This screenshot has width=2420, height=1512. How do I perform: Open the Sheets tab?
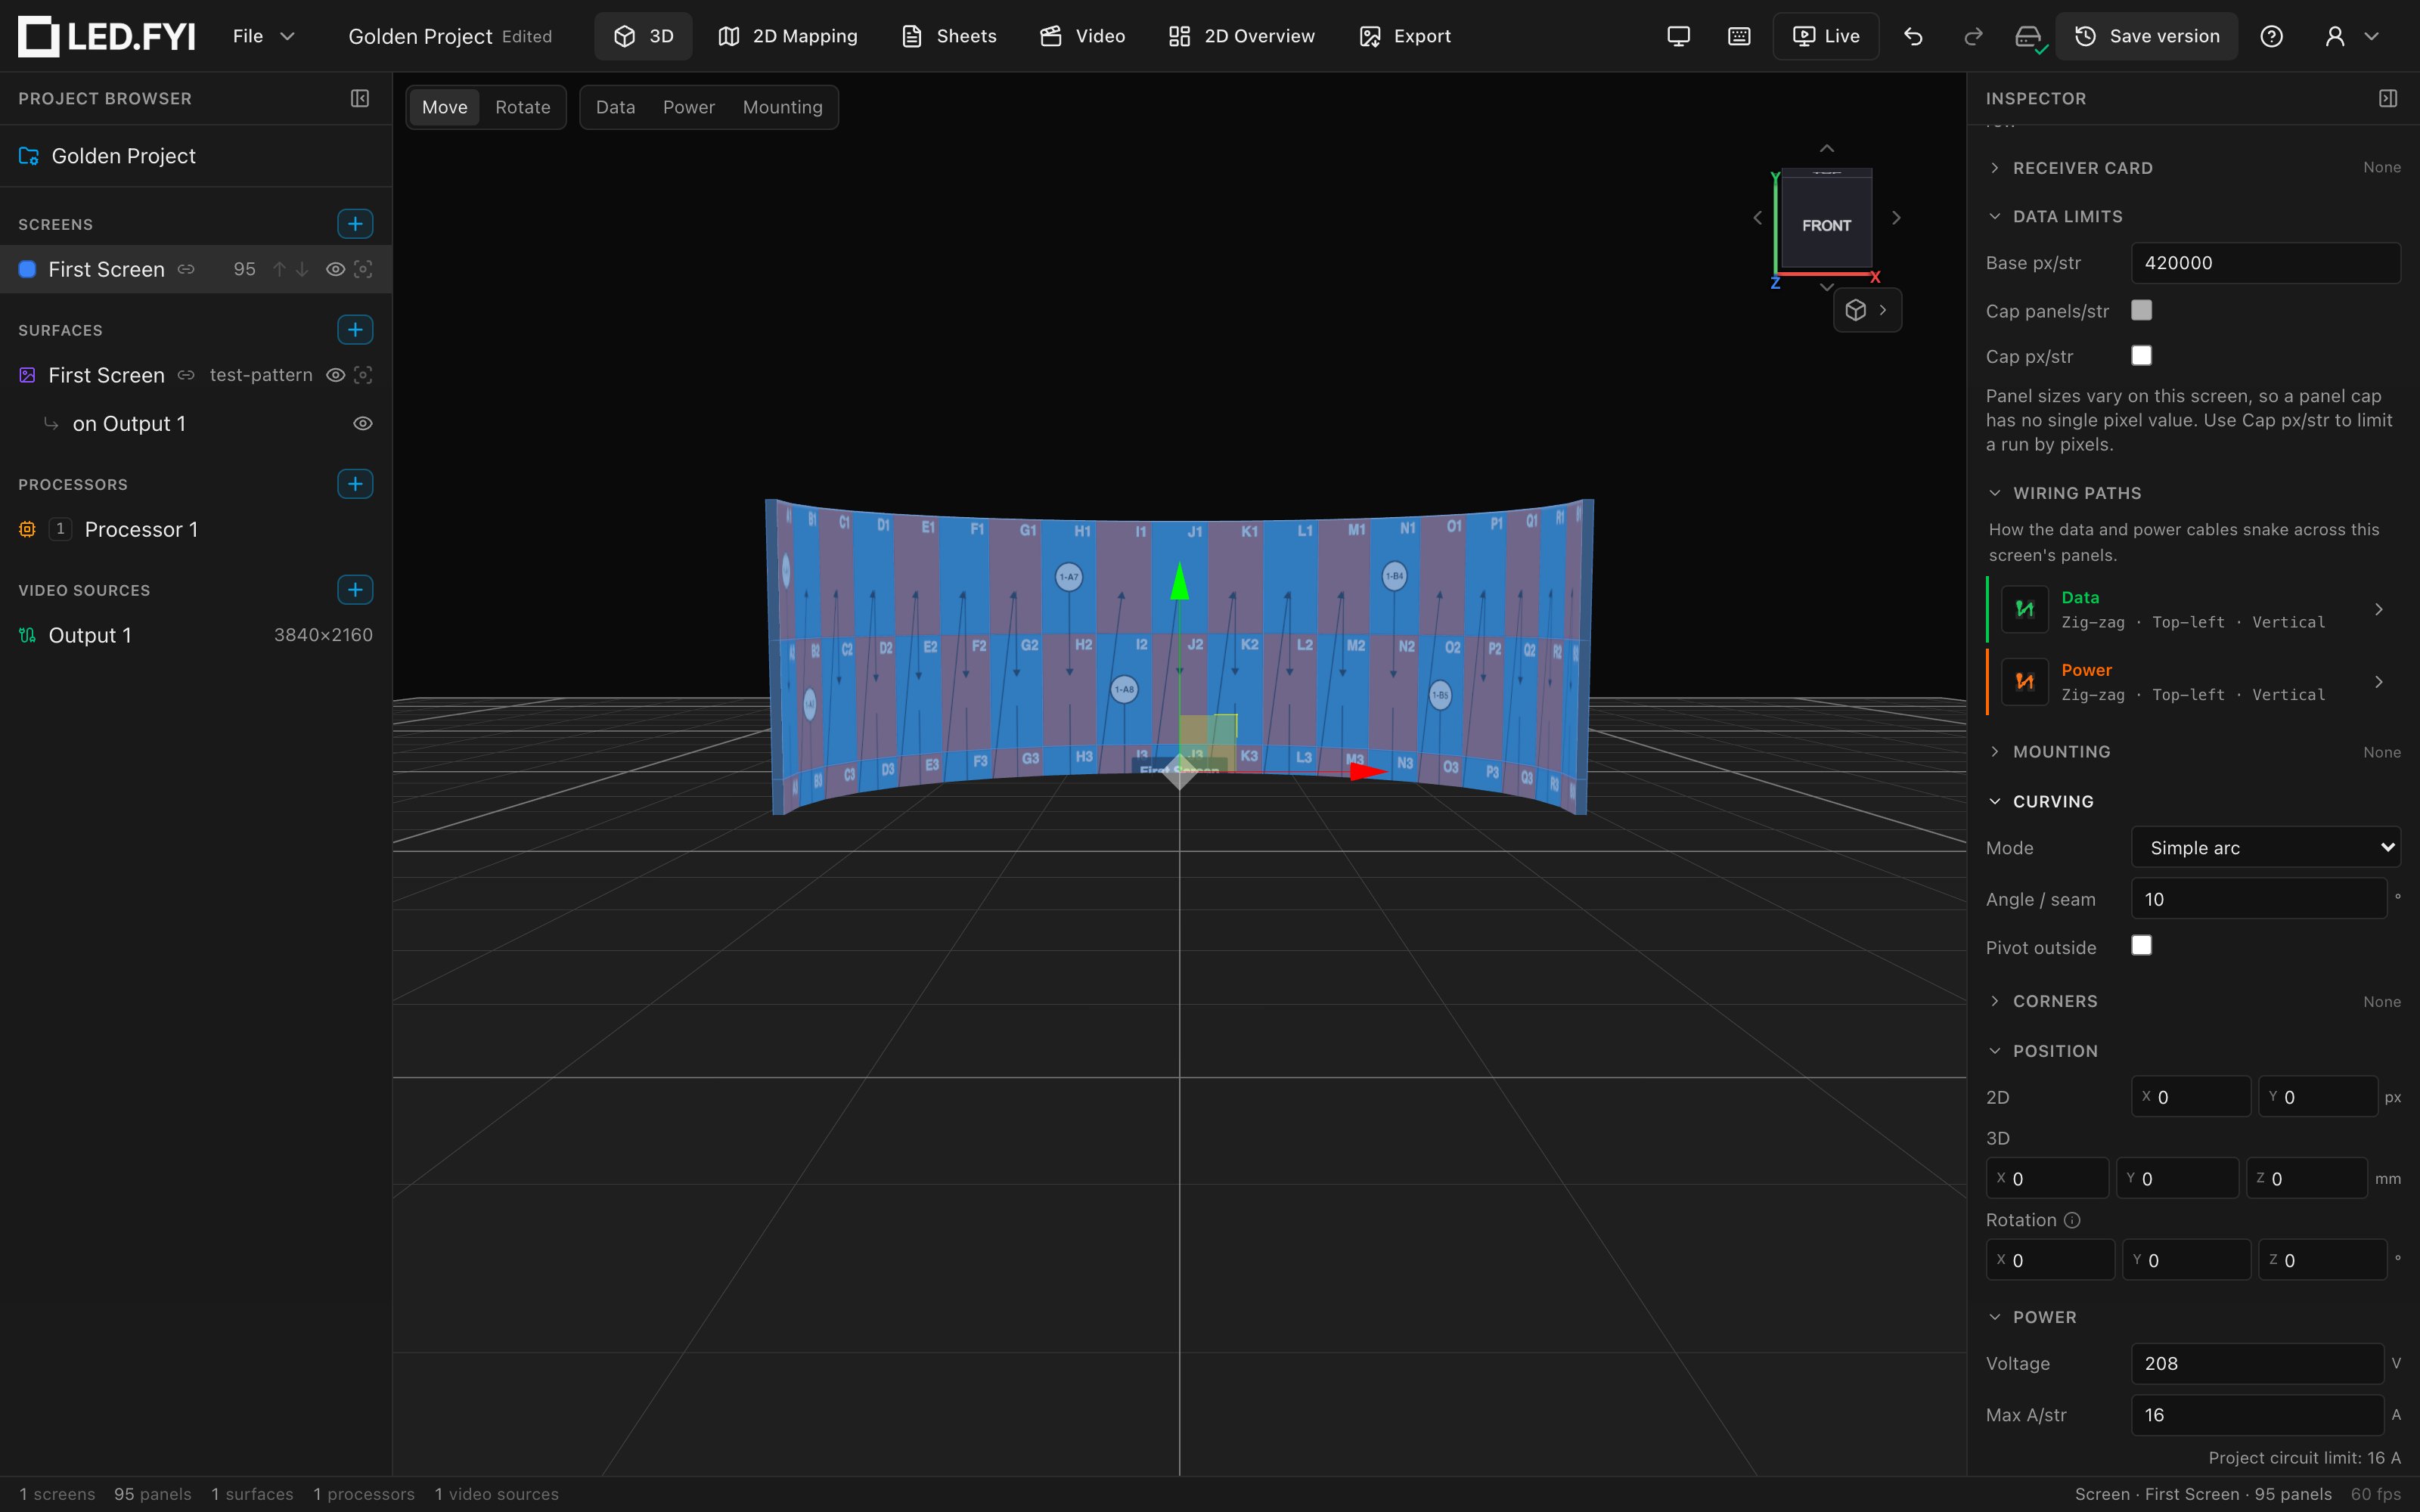[948, 36]
